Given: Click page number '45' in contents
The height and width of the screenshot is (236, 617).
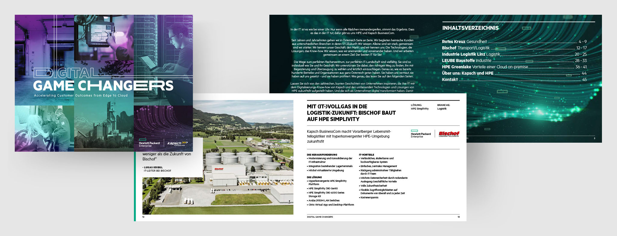Looking at the screenshot, I should tap(584, 79).
